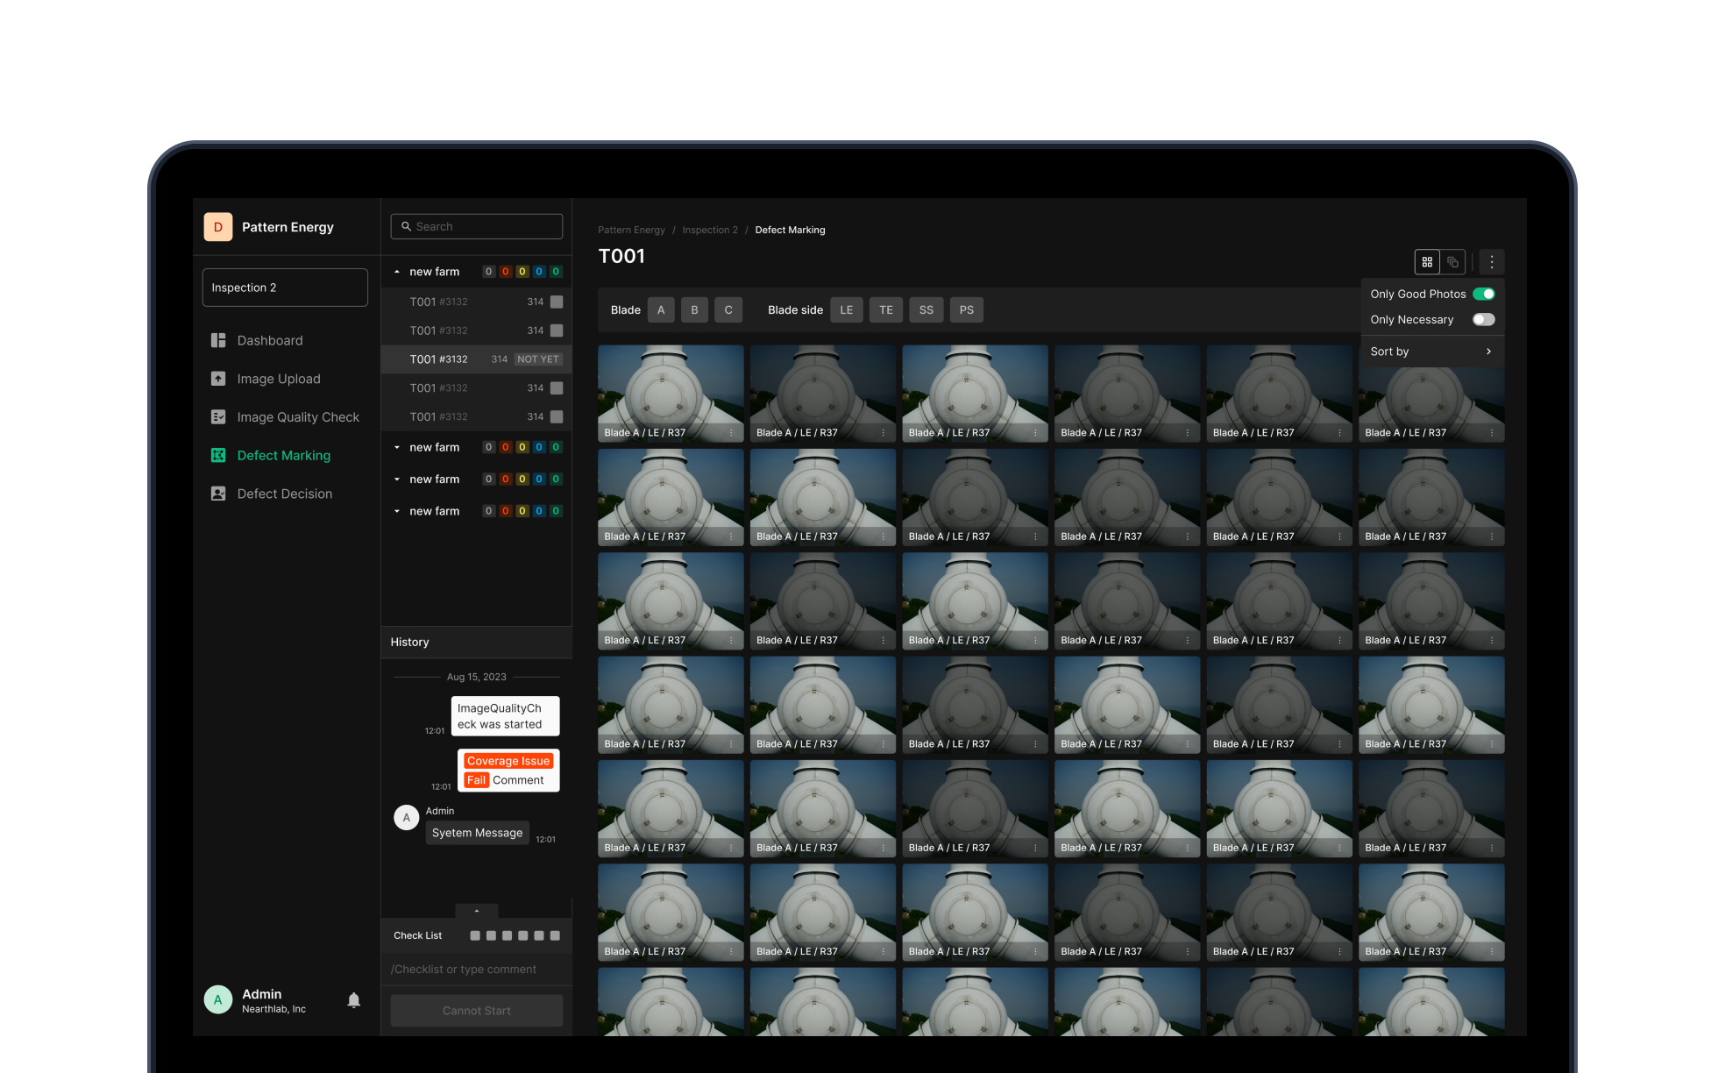The height and width of the screenshot is (1073, 1718).
Task: Click the Image Upload icon
Action: pyautogui.click(x=218, y=379)
